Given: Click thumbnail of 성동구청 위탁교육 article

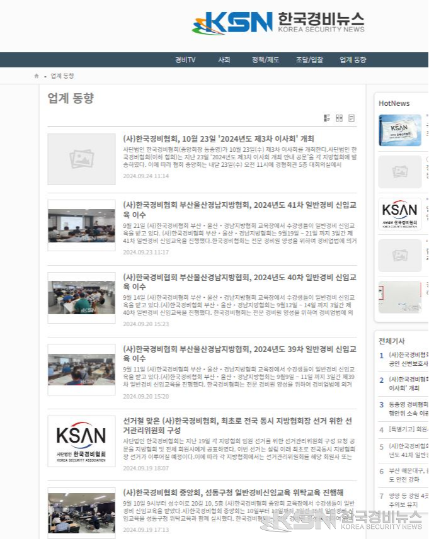Looking at the screenshot, I should (81, 513).
